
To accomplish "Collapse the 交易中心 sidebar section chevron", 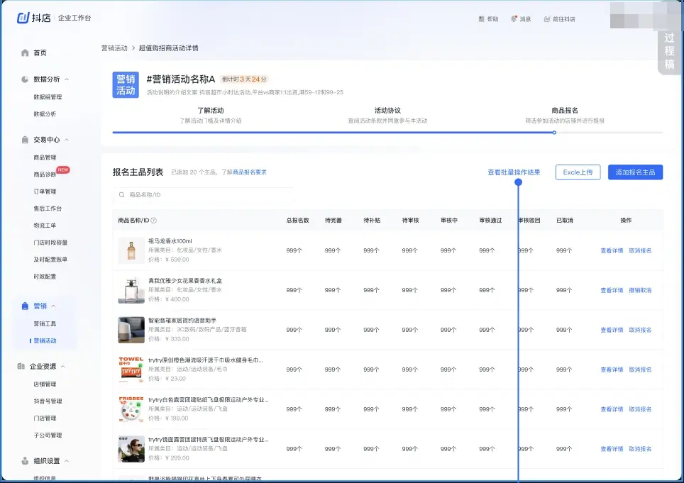I will [x=67, y=140].
